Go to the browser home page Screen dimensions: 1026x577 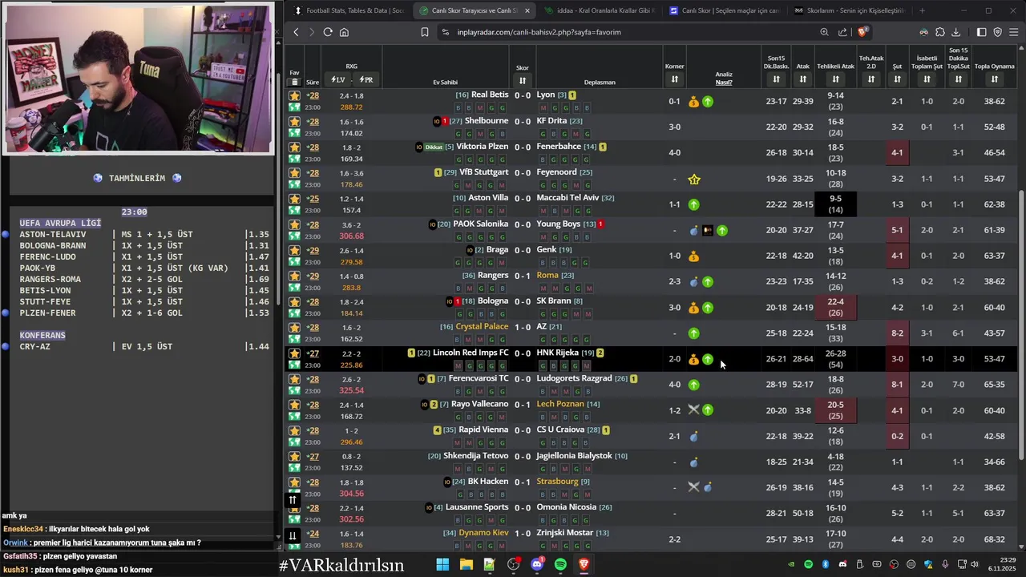click(x=344, y=32)
